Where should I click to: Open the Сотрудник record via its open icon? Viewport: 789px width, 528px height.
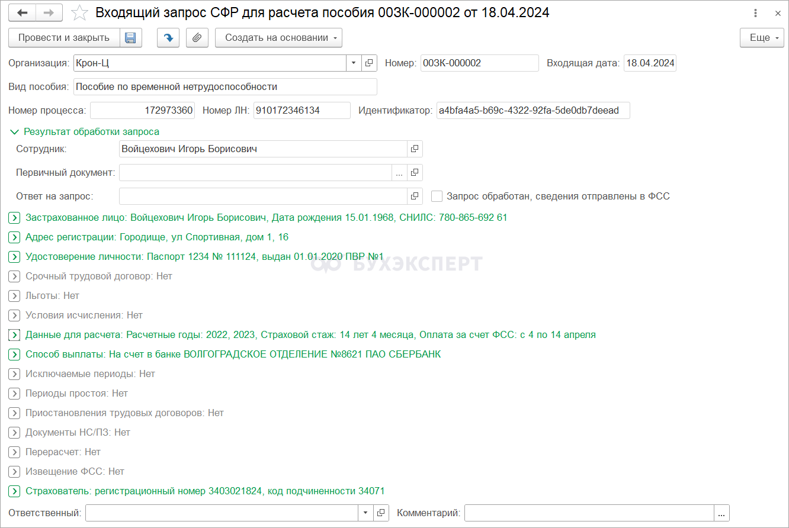[415, 149]
